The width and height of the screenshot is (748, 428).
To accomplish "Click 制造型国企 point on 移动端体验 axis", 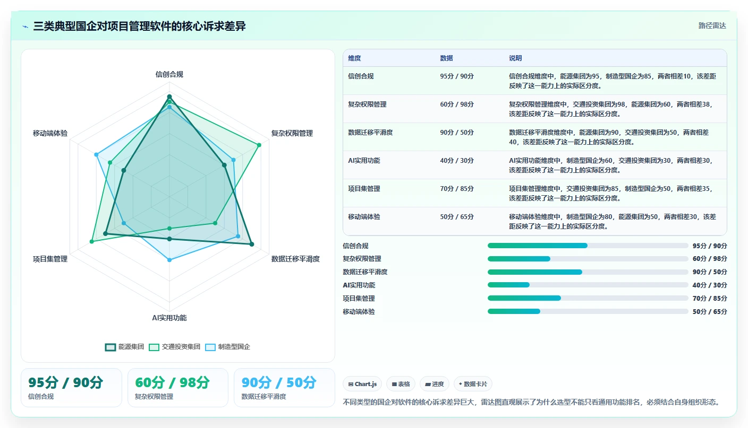I will point(96,154).
